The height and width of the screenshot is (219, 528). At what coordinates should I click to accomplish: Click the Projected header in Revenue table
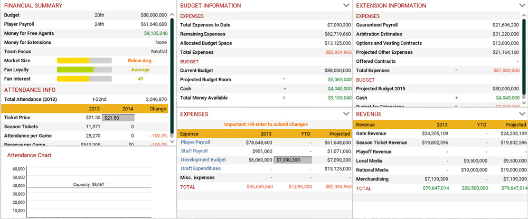coord(515,125)
